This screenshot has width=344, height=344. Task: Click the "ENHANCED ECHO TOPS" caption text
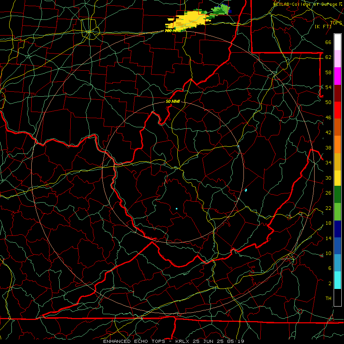tap(134, 341)
